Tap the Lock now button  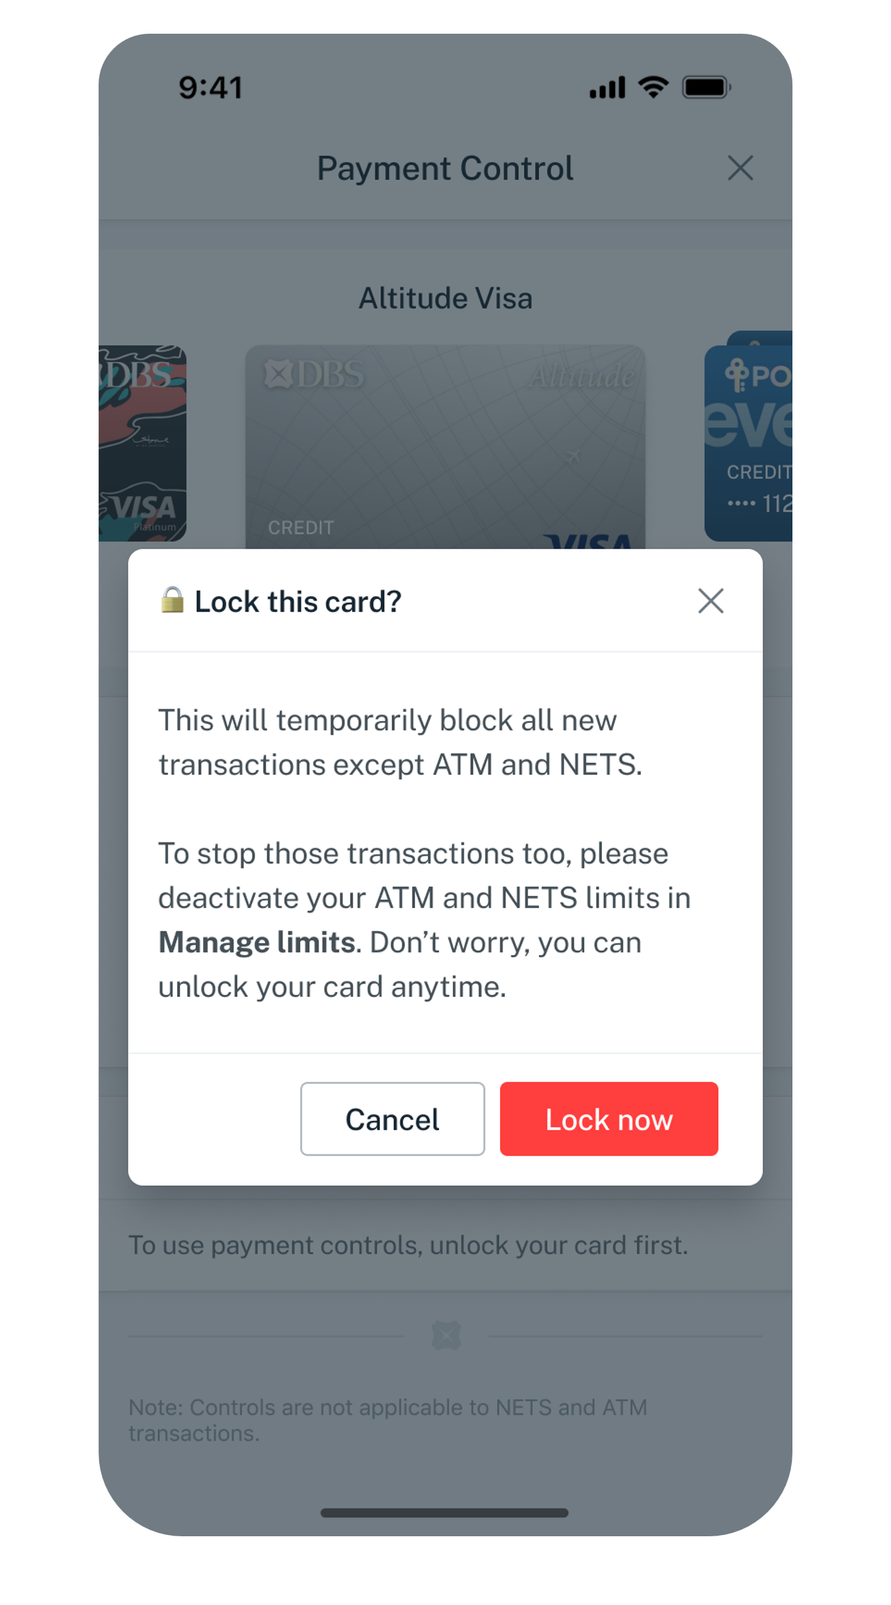[608, 1119]
